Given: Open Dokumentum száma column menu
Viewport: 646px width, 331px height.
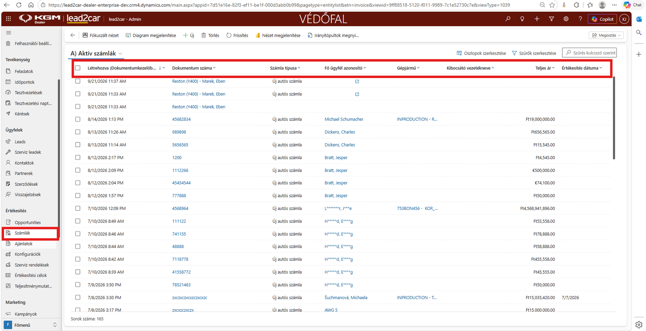Looking at the screenshot, I should [194, 68].
